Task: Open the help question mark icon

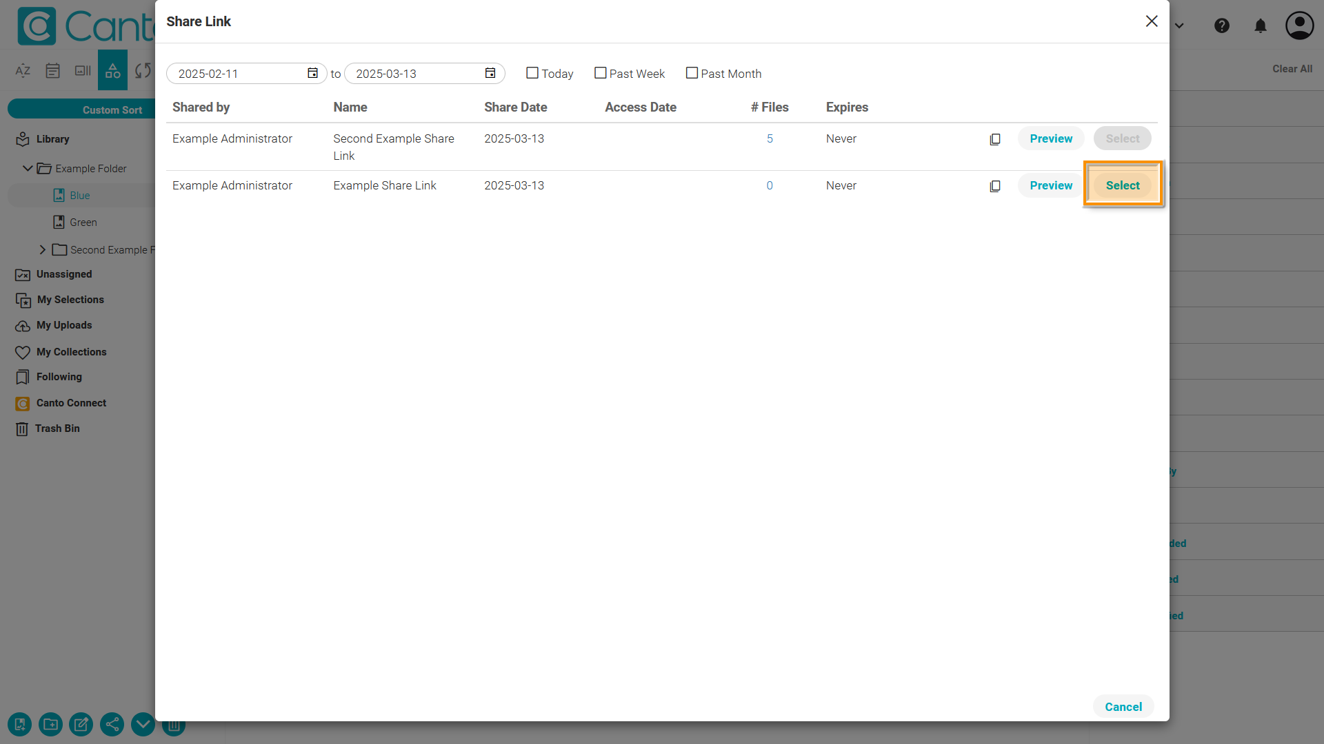Action: click(x=1222, y=26)
